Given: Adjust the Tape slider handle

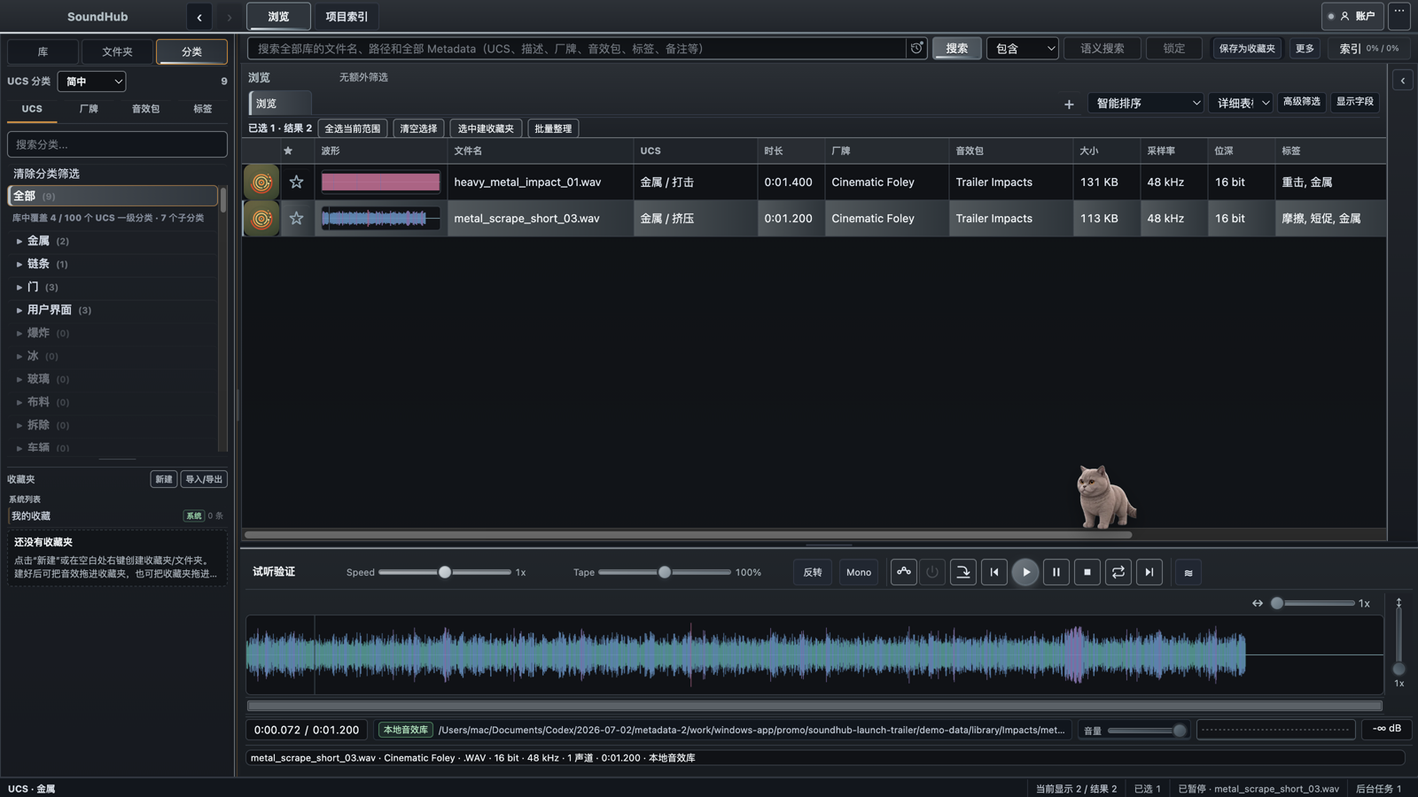Looking at the screenshot, I should pyautogui.click(x=665, y=572).
